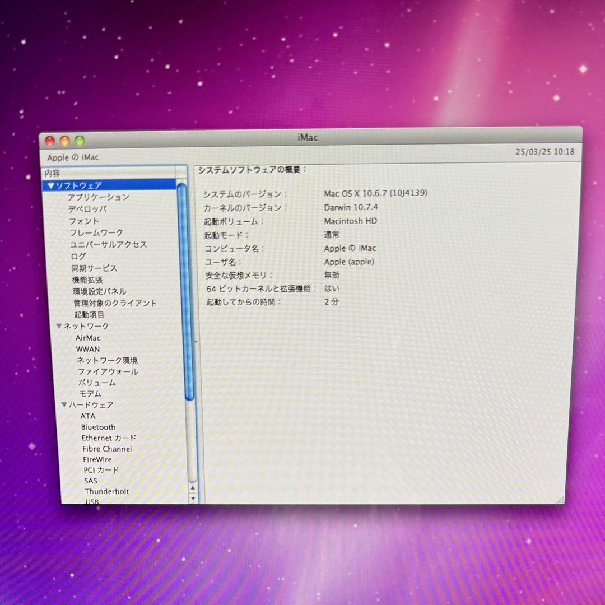Select 機能拡張 in the sidebar
Viewport: 605px width, 605px height.
coord(87,280)
